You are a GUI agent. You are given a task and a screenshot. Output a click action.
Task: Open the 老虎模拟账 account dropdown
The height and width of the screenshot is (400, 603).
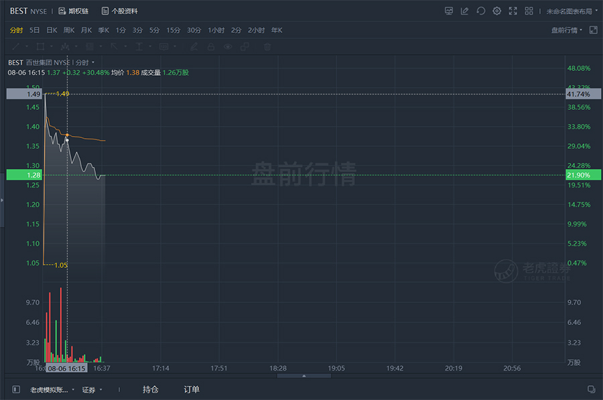(x=52, y=390)
